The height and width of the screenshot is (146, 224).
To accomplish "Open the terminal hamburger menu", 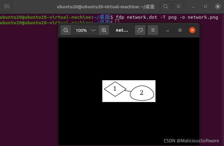I will click(x=179, y=6).
